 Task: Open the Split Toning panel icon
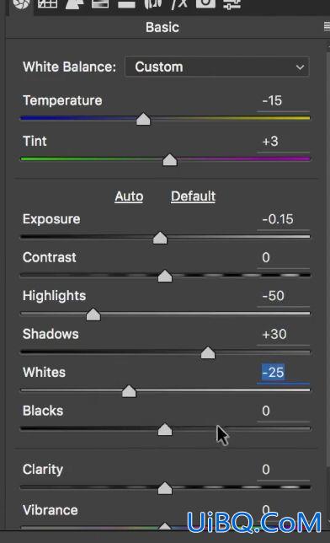(x=126, y=3)
